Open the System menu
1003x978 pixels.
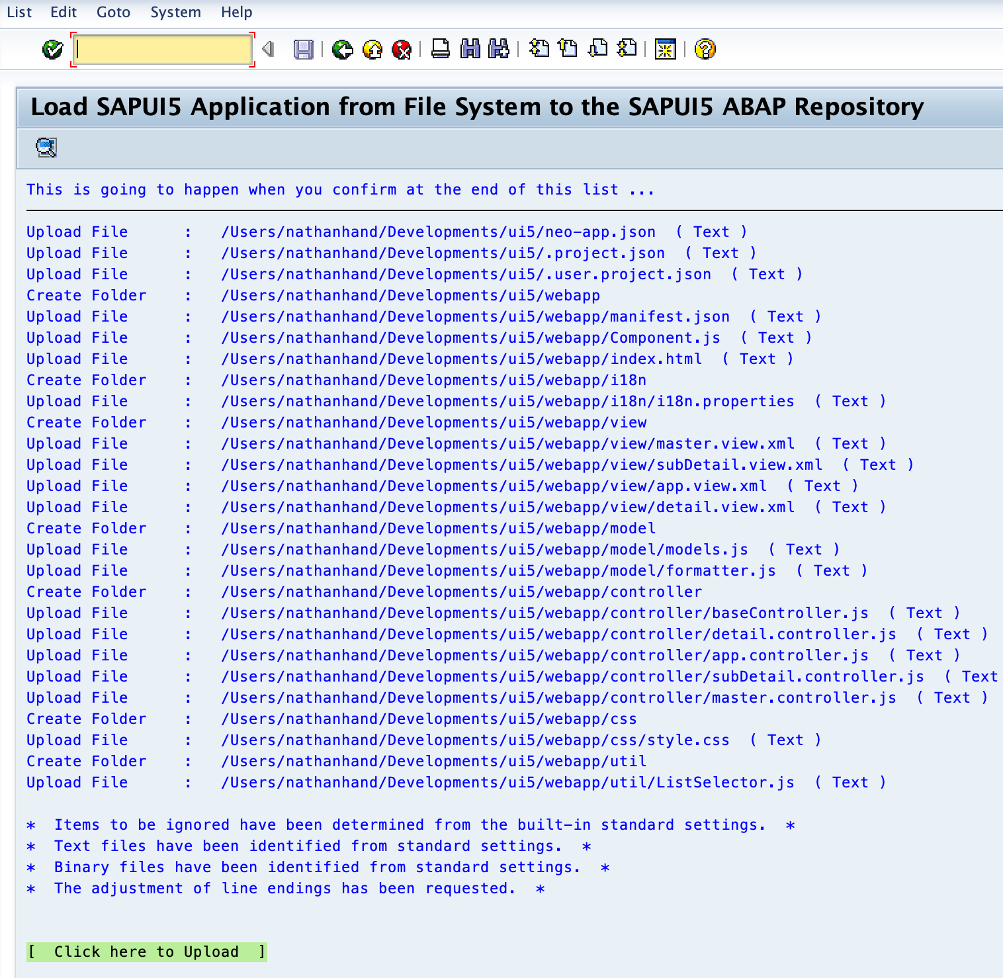[176, 12]
